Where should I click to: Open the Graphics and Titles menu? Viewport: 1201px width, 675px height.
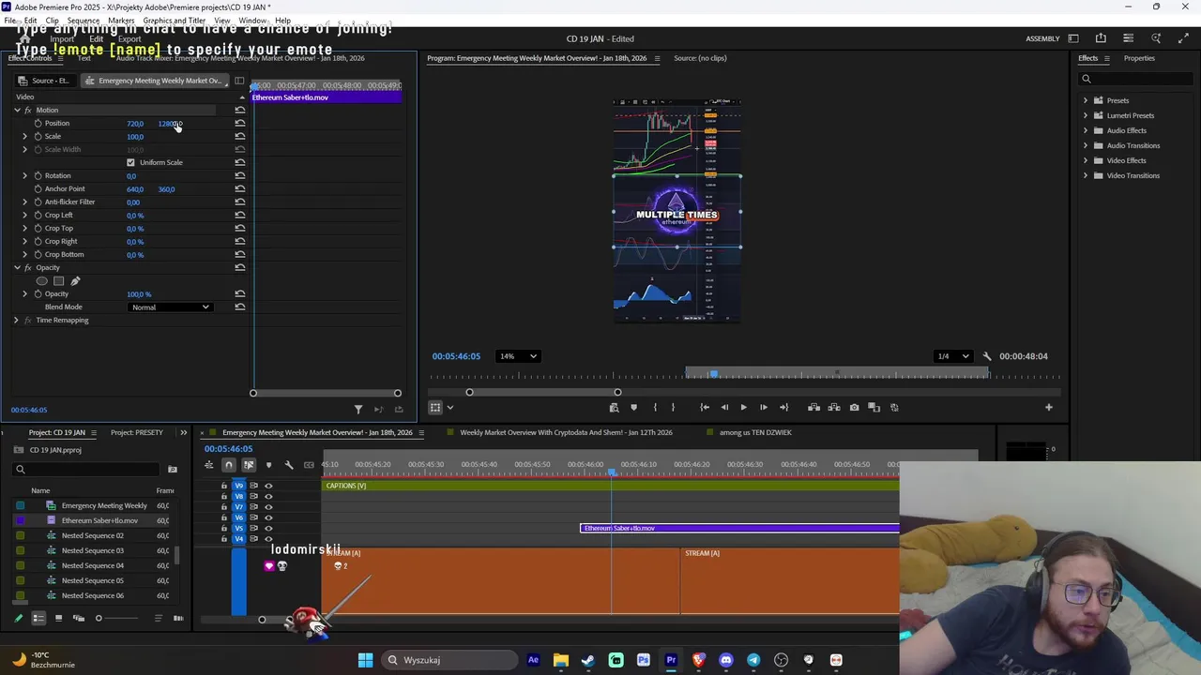pos(175,21)
